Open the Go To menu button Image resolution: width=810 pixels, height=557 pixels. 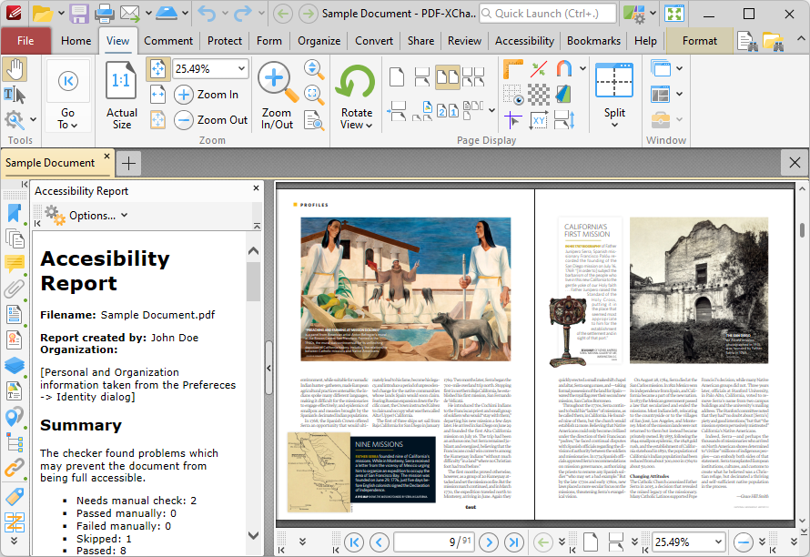click(x=67, y=96)
